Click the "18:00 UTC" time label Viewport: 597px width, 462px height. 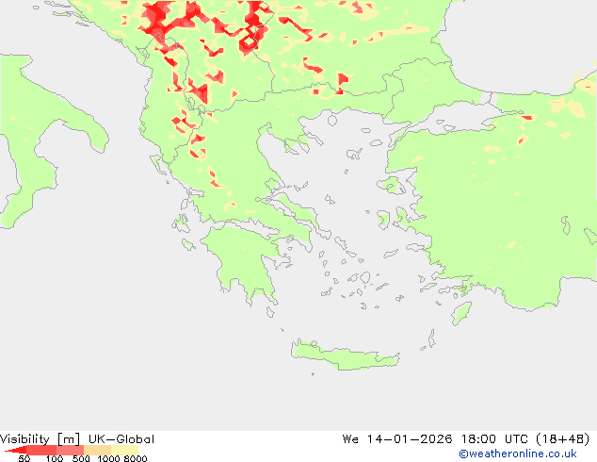tap(494, 439)
